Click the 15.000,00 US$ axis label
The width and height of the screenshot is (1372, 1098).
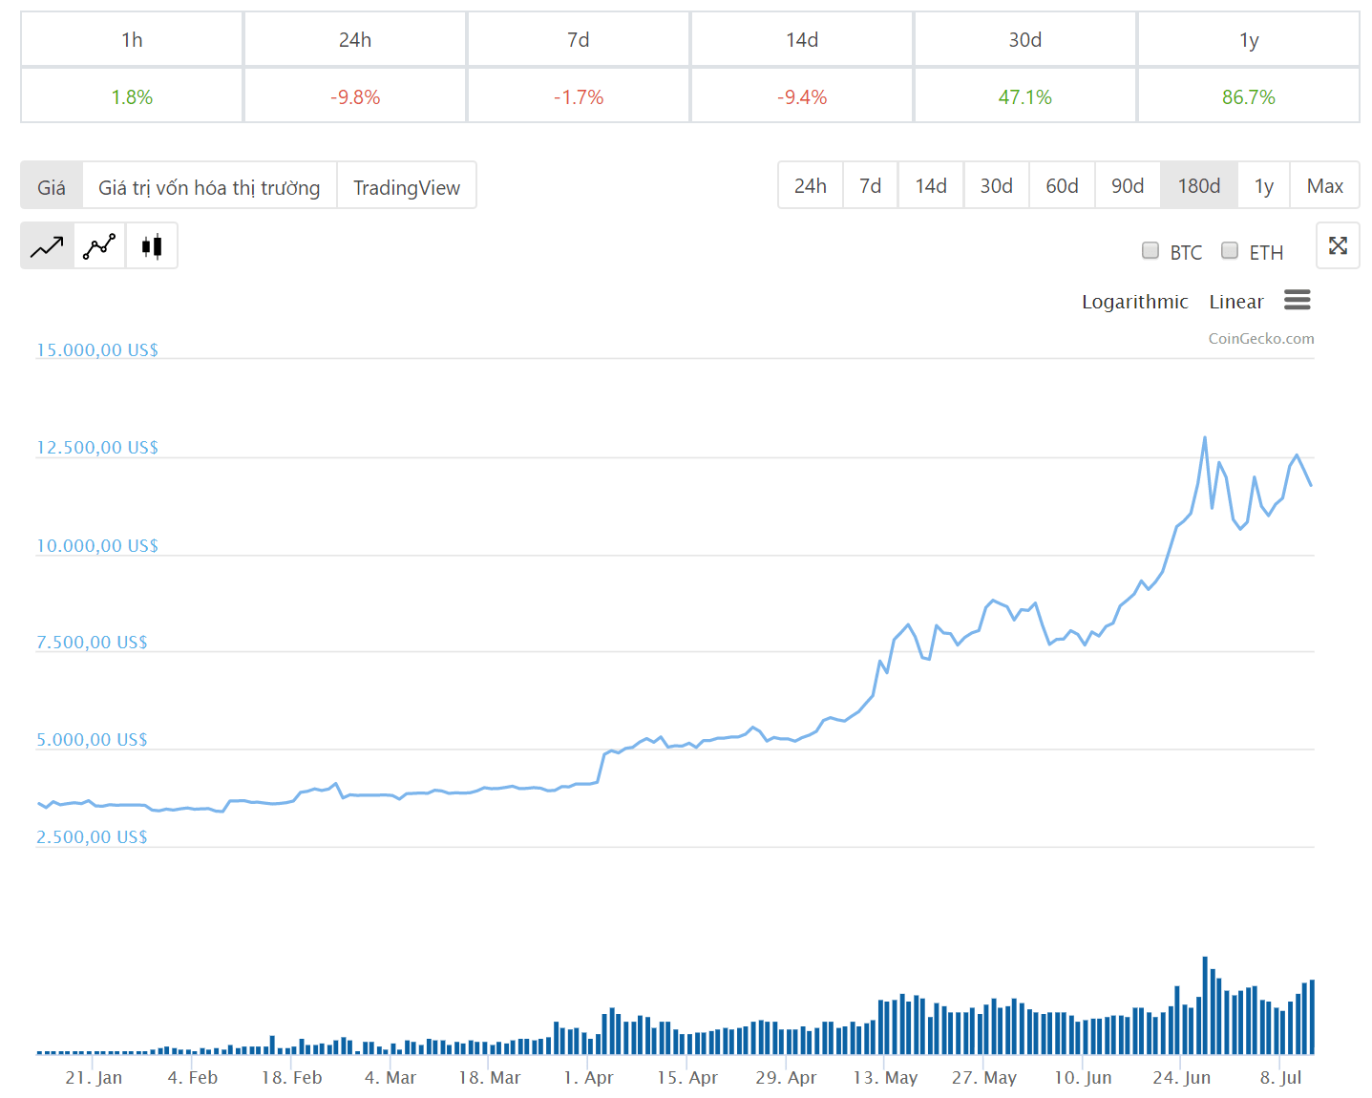[x=97, y=349]
